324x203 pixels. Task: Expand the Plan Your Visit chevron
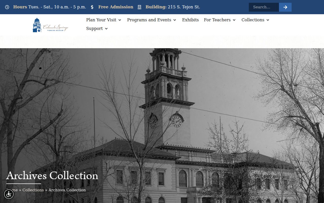coord(120,20)
